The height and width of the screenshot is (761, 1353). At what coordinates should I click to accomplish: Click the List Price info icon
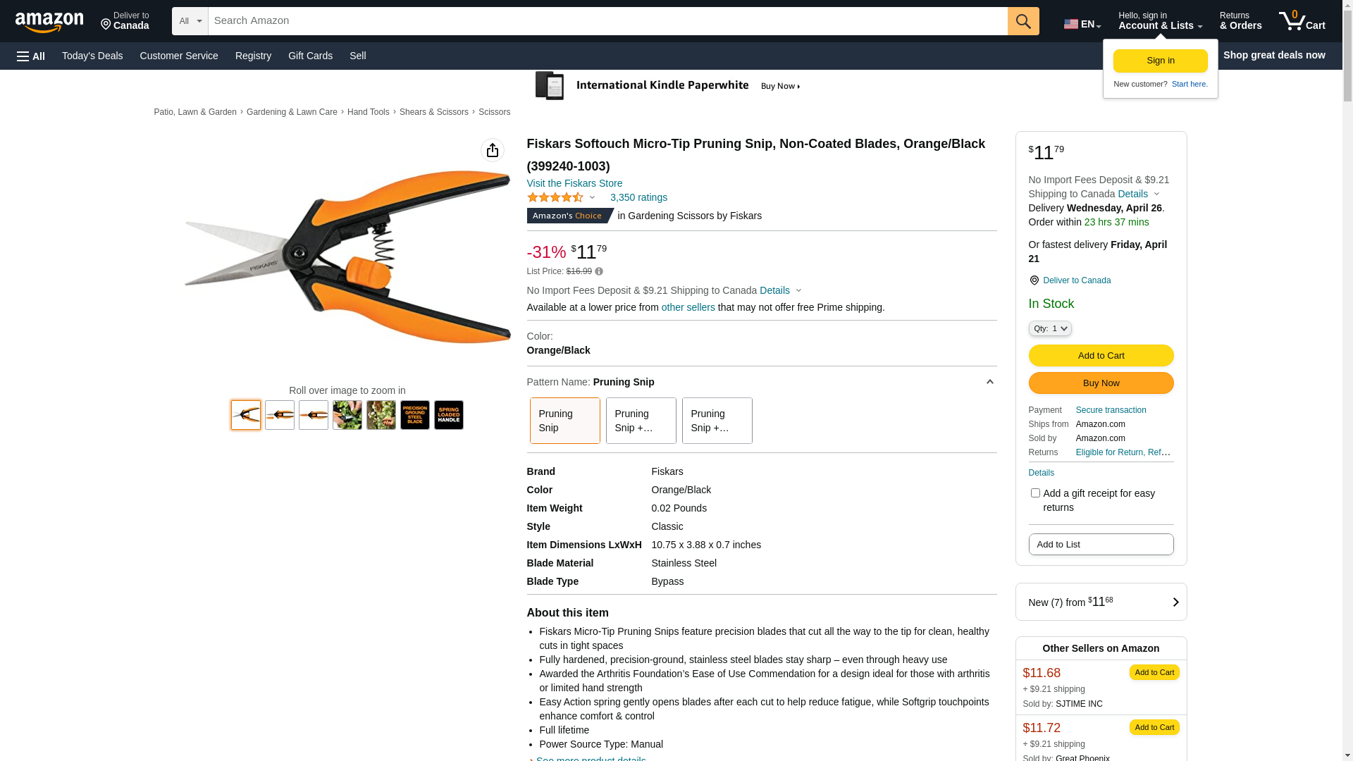point(599,271)
